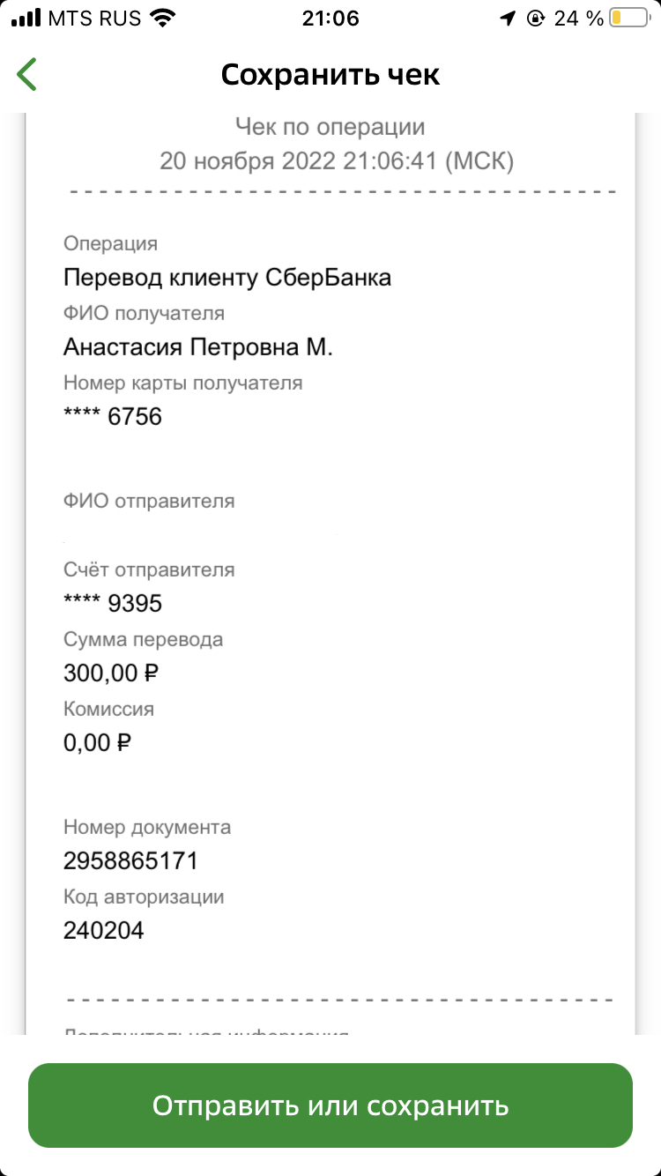Tap sender account number **** 9395

coord(113,603)
